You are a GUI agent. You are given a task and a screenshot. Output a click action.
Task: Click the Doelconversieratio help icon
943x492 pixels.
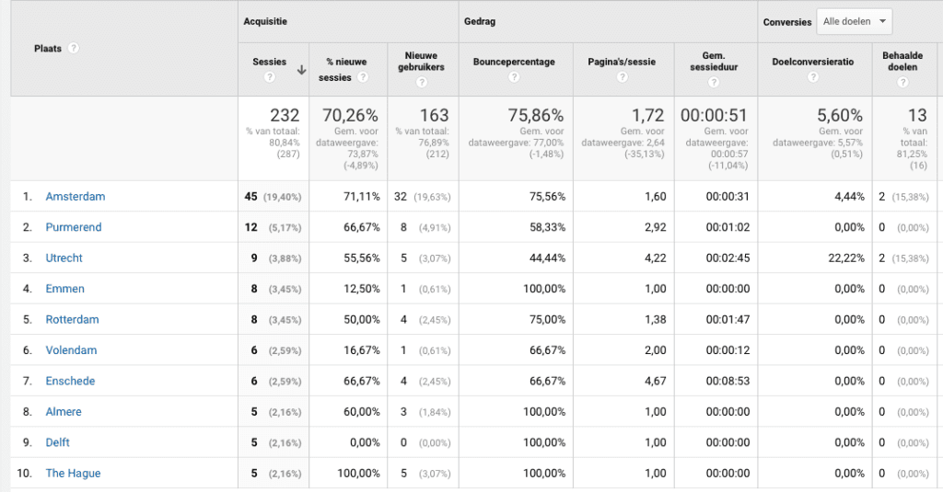(812, 77)
